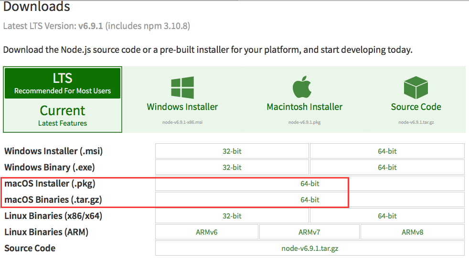Open the Windows Installer text link
469x258 pixels.
[182, 107]
